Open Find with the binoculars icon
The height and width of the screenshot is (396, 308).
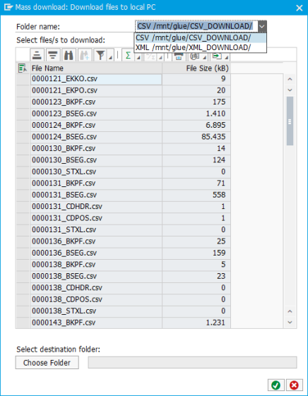click(x=69, y=54)
